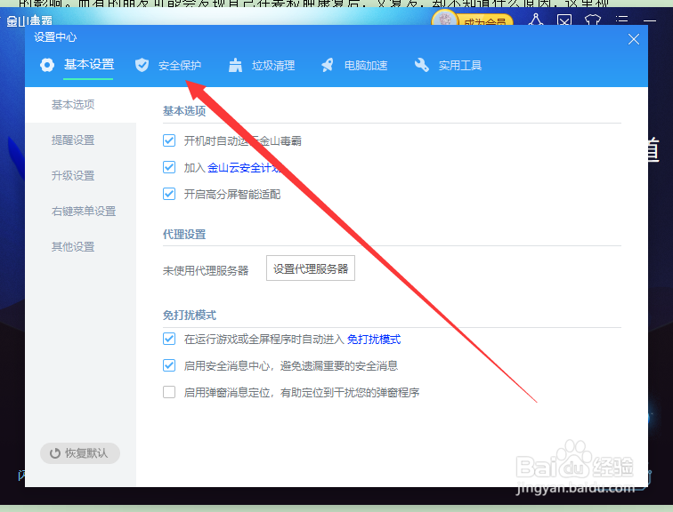673x512 pixels.
Task: Click the 设置代理服务器 button
Action: click(x=311, y=268)
